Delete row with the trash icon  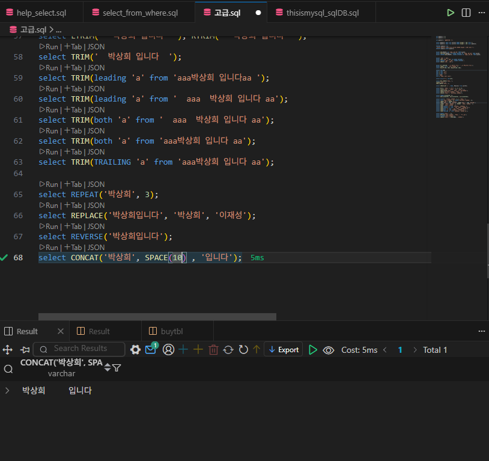213,350
